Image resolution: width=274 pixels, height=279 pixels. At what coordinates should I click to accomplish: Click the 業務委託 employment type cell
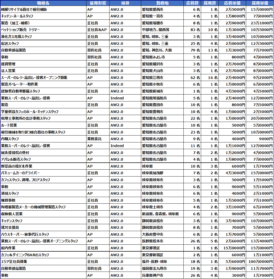click(94, 139)
